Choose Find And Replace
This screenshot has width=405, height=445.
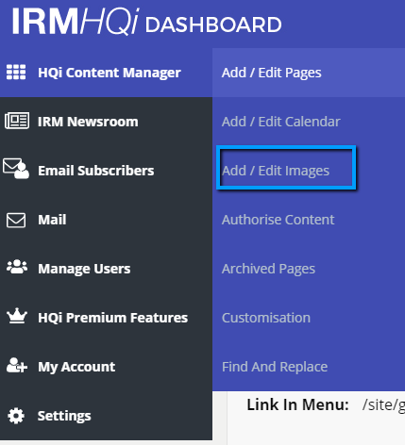(275, 367)
